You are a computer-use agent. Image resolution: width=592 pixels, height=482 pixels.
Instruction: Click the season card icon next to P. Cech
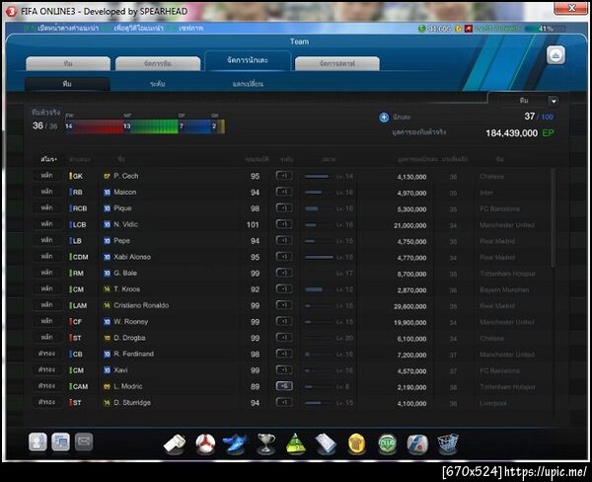107,176
